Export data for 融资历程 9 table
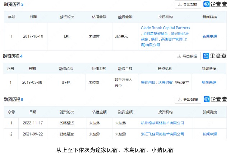The image size is (230, 155). (x=188, y=100)
